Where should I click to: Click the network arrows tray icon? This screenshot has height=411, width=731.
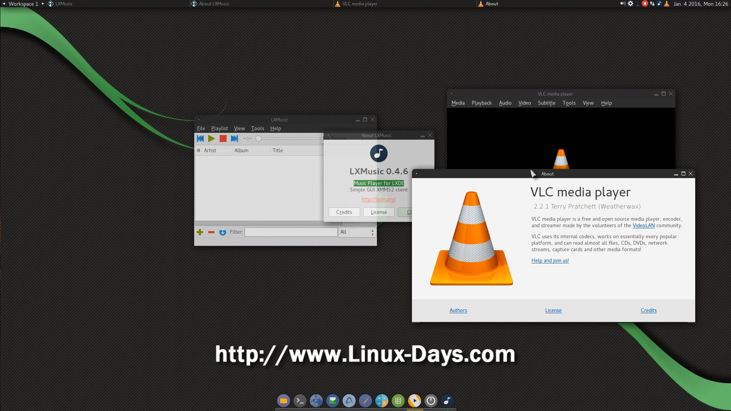[x=652, y=3]
